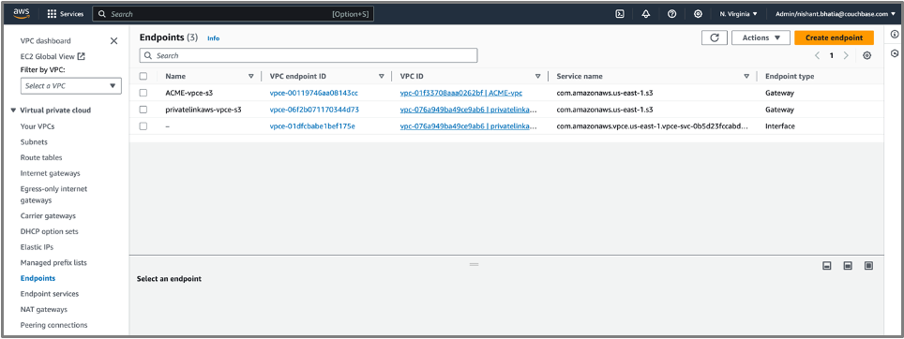This screenshot has height=339, width=904.
Task: Open VPC dashboard in sidebar
Action: click(x=46, y=41)
